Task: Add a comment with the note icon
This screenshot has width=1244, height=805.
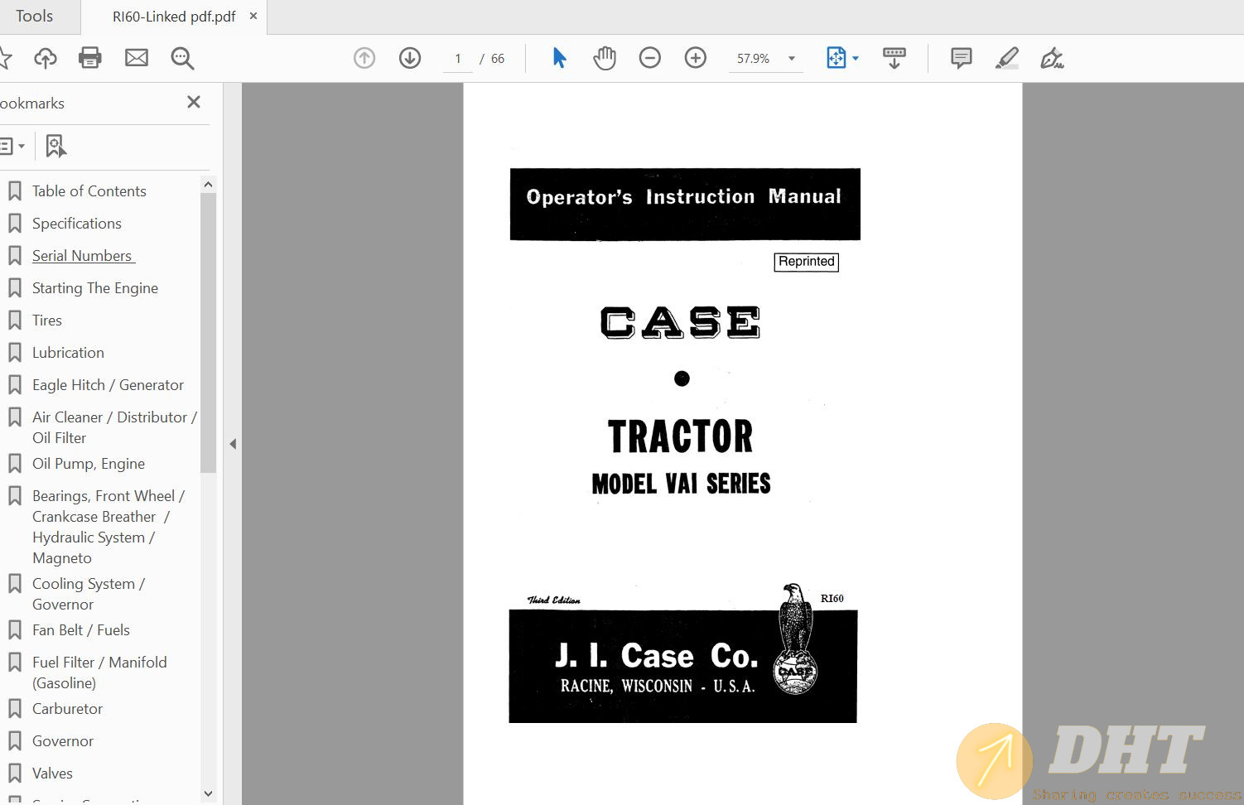Action: point(962,58)
